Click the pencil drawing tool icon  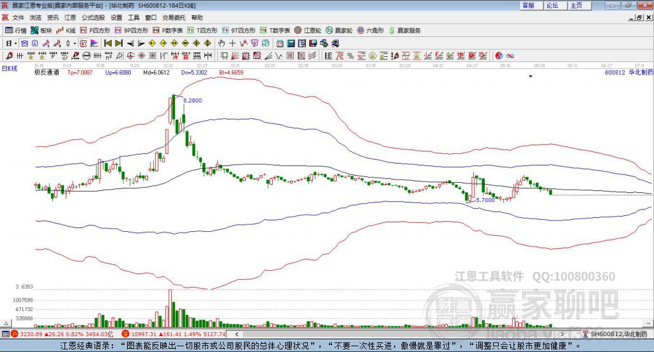pos(9,56)
